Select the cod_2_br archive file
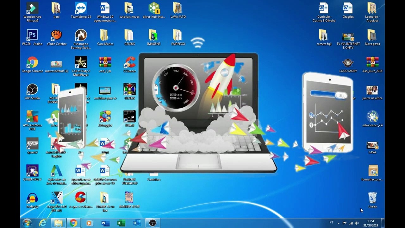This screenshot has height=228, width=405. [105, 65]
